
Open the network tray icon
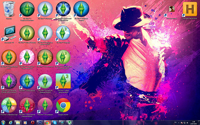185,123
